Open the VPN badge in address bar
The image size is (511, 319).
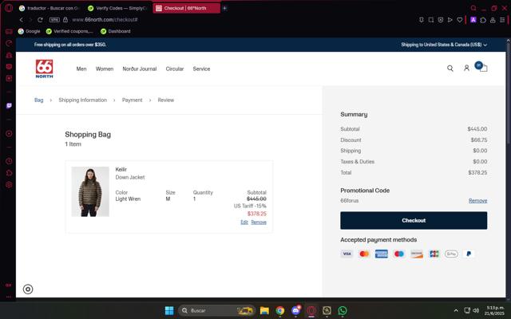(x=54, y=20)
